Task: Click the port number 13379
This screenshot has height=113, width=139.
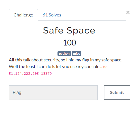Action: pos(46,74)
